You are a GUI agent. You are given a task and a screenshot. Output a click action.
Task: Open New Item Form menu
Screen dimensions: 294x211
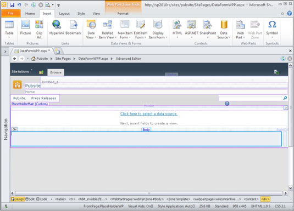[x=125, y=30]
